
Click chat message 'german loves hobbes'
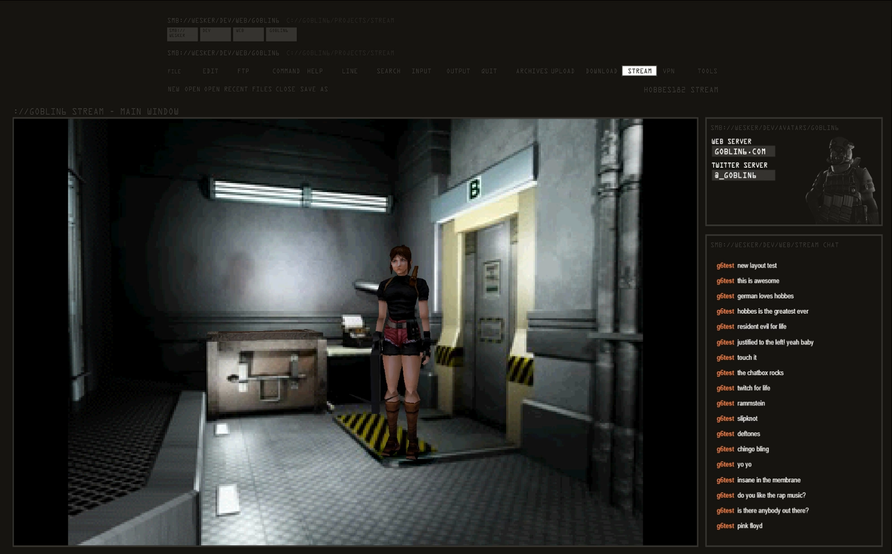[765, 297]
